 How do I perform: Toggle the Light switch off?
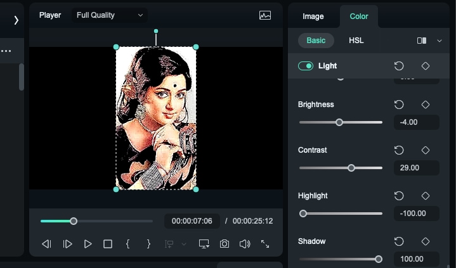[x=306, y=66]
